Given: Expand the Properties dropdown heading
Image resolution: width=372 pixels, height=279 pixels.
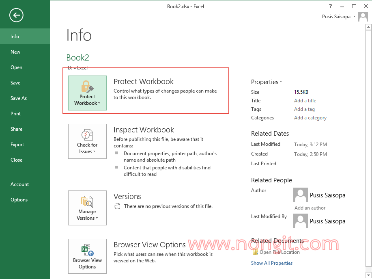Looking at the screenshot, I should [267, 82].
